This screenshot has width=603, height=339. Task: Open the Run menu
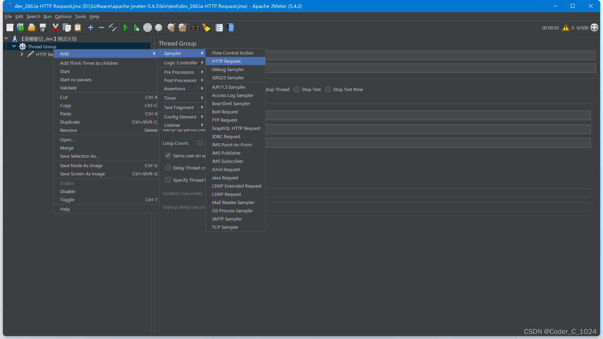click(x=48, y=16)
